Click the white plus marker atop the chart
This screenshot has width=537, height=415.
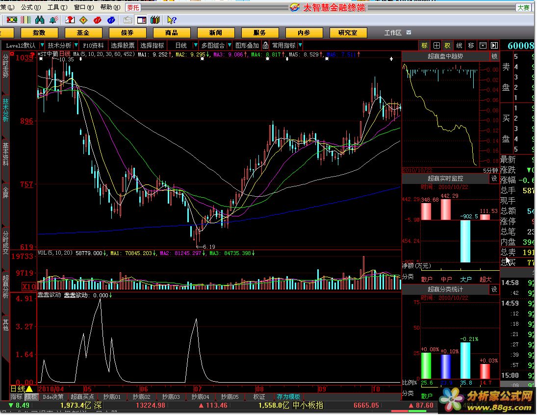point(391,59)
